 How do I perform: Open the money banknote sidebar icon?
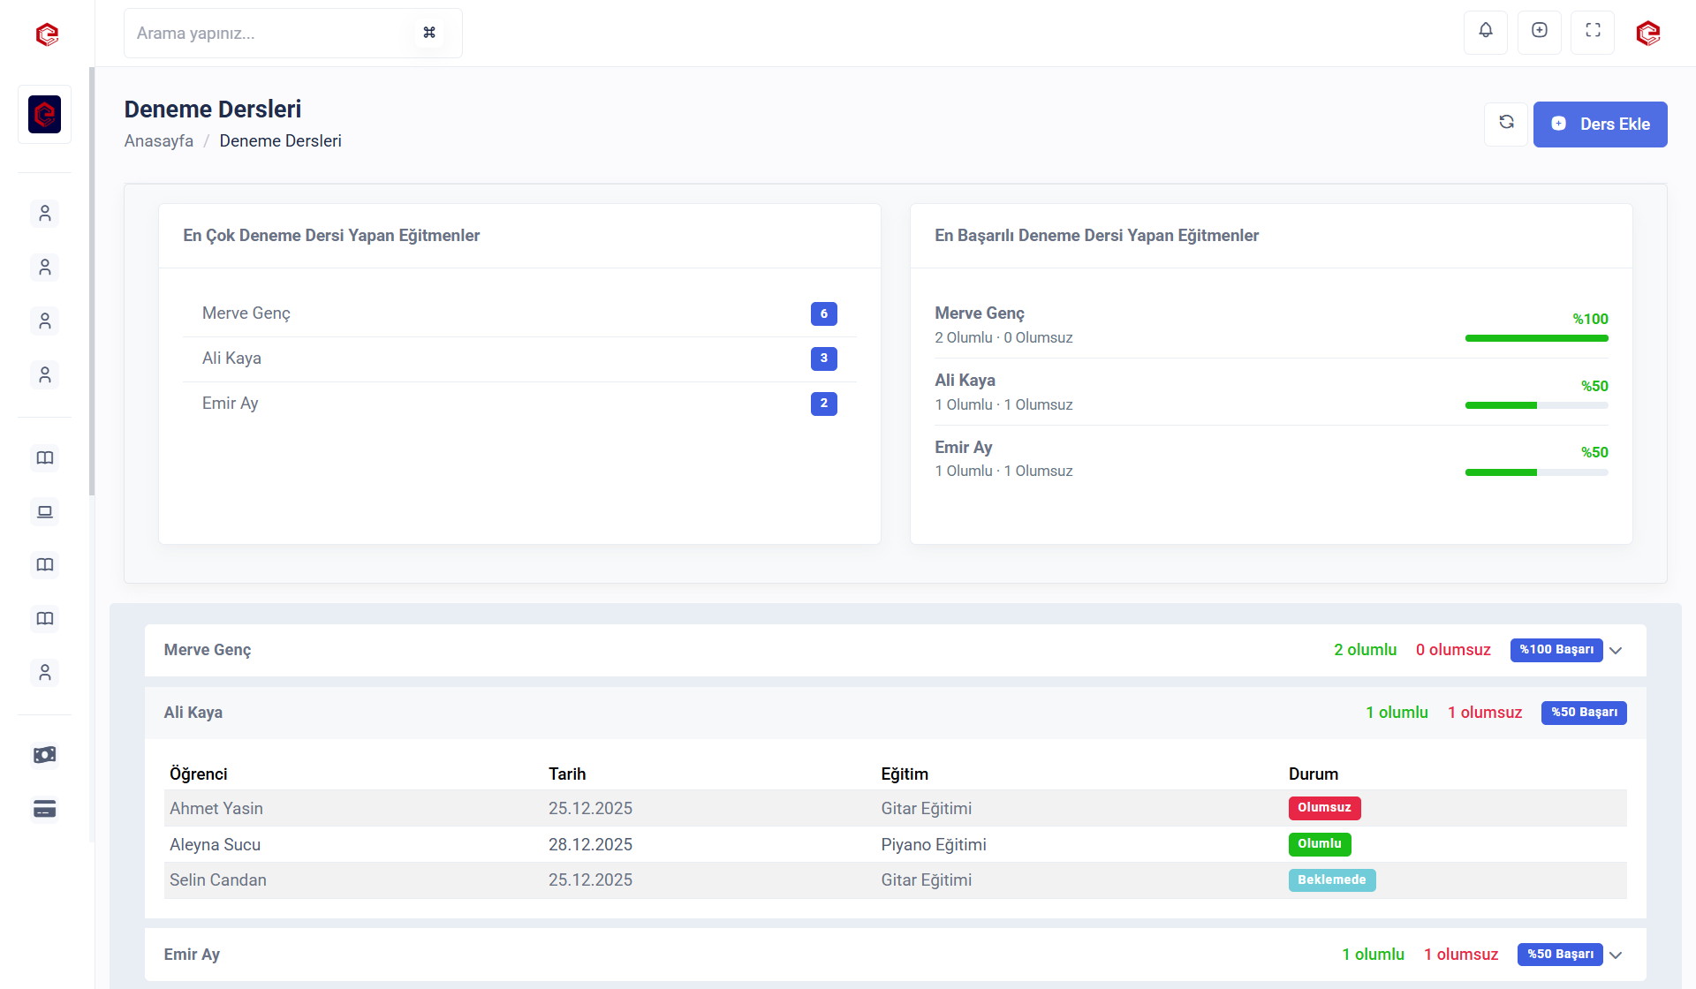(44, 755)
